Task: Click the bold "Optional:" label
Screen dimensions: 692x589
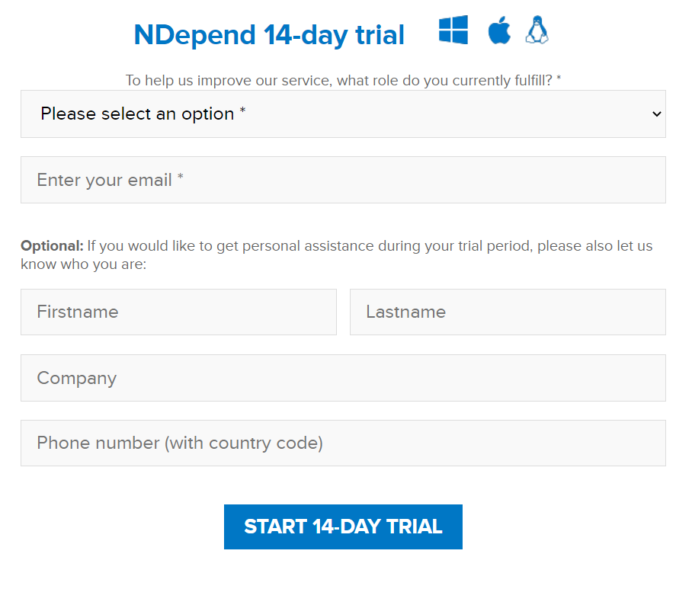Action: (52, 246)
